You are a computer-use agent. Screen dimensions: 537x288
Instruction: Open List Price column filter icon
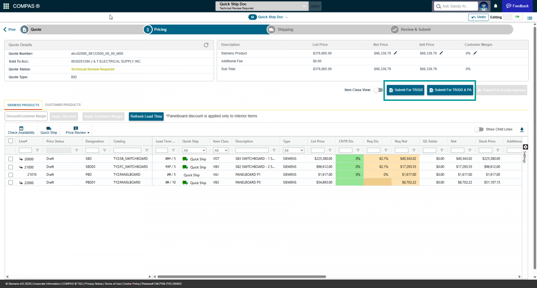[x=330, y=150]
